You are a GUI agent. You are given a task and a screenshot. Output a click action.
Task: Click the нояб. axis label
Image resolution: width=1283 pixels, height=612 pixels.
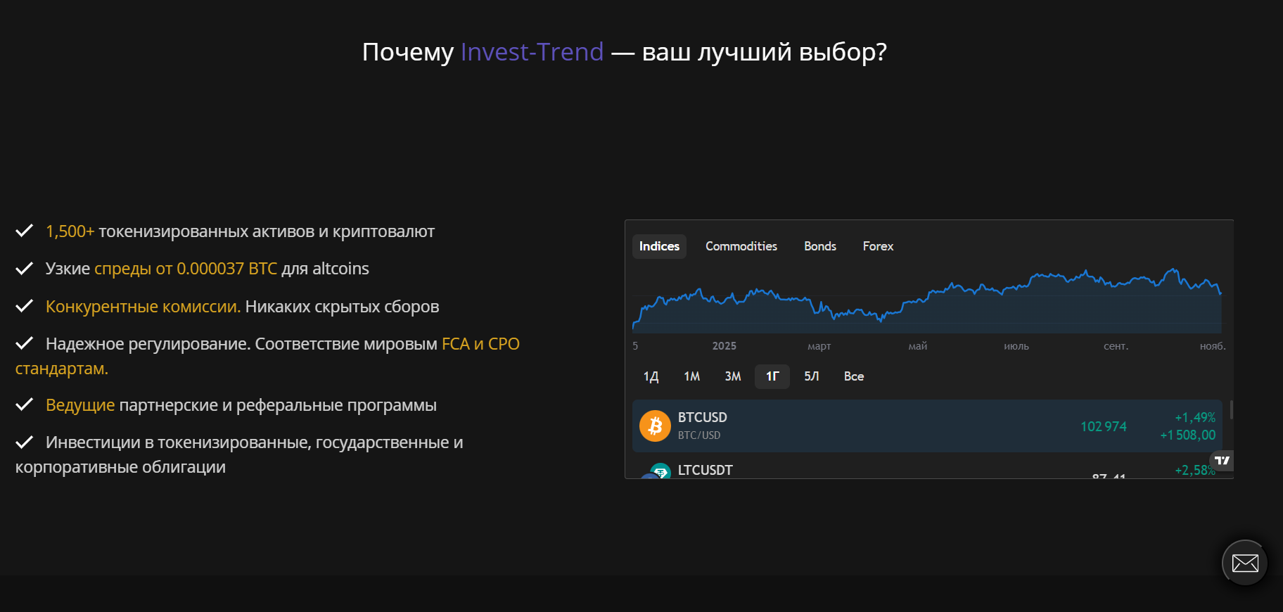point(1213,346)
